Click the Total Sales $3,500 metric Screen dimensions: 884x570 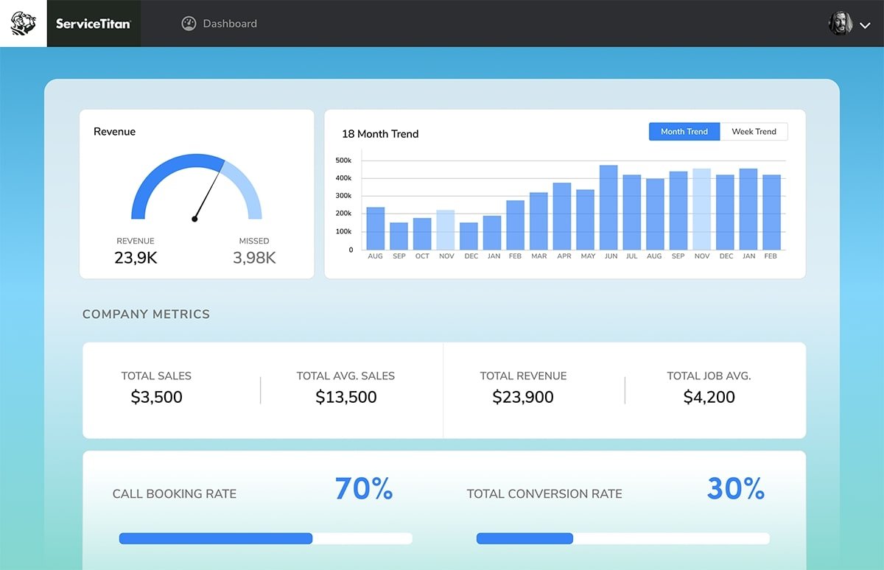pyautogui.click(x=156, y=397)
